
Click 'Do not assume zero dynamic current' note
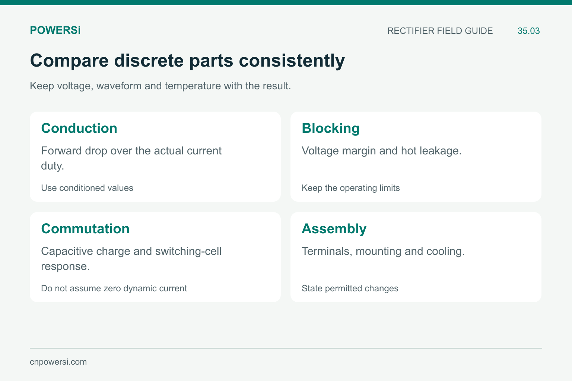(x=114, y=288)
